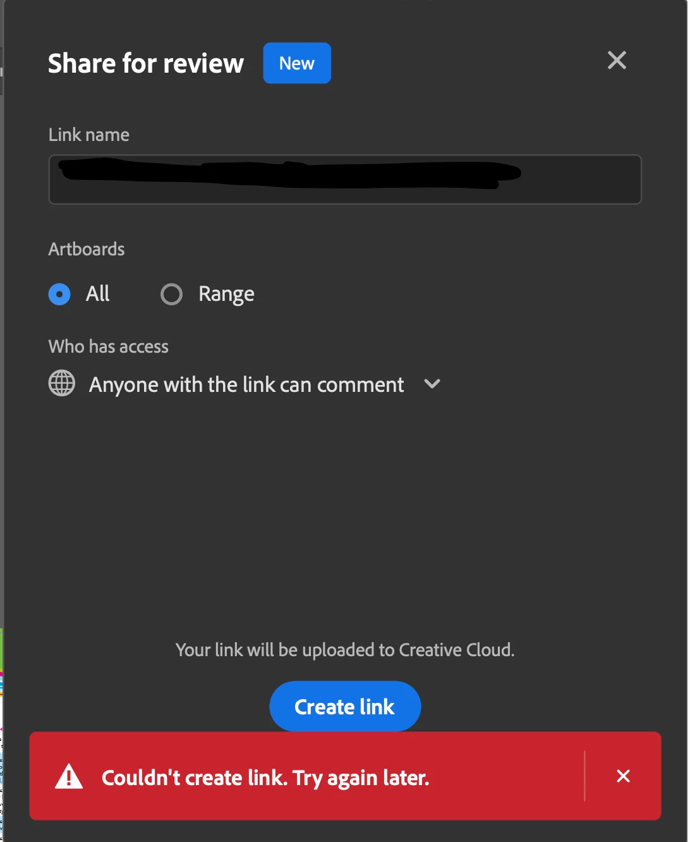Focus the Link name input field
The height and width of the screenshot is (842, 690).
[x=345, y=180]
